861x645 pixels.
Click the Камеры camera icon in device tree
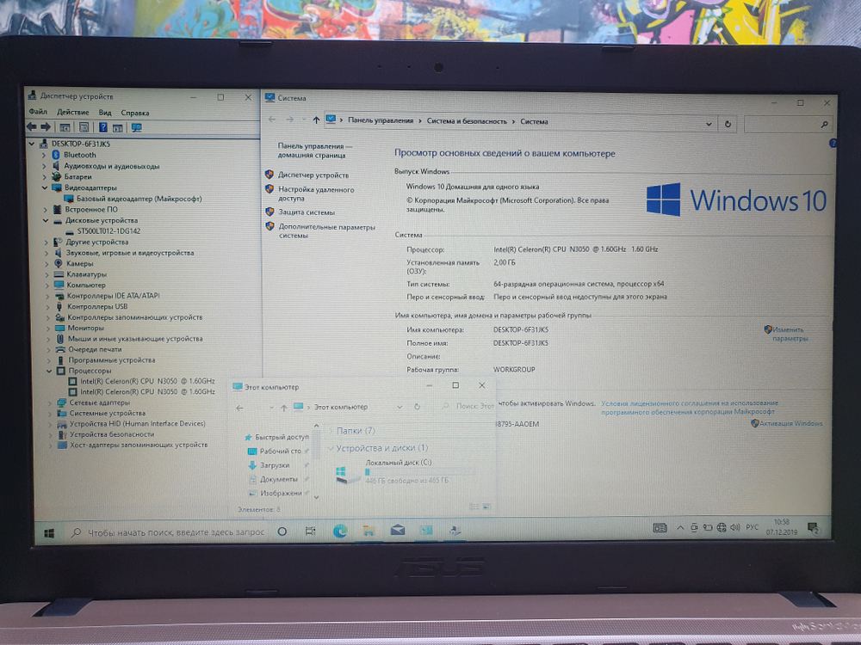coord(59,263)
